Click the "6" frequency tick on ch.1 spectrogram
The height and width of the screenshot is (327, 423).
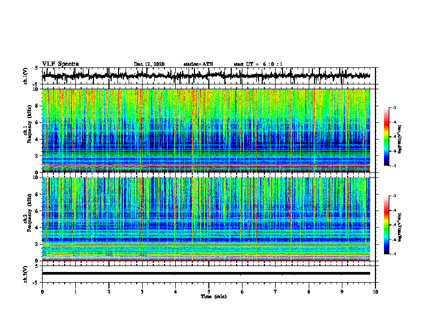click(x=37, y=122)
